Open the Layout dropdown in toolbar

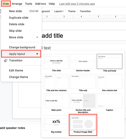[x=59, y=11]
